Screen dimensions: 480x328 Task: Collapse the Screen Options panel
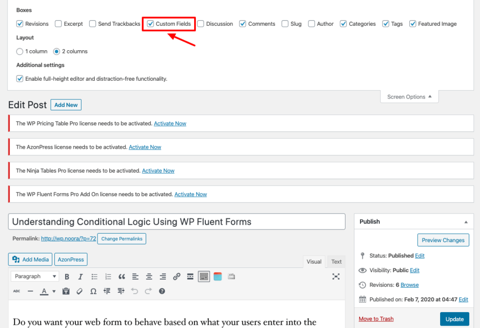click(x=409, y=97)
